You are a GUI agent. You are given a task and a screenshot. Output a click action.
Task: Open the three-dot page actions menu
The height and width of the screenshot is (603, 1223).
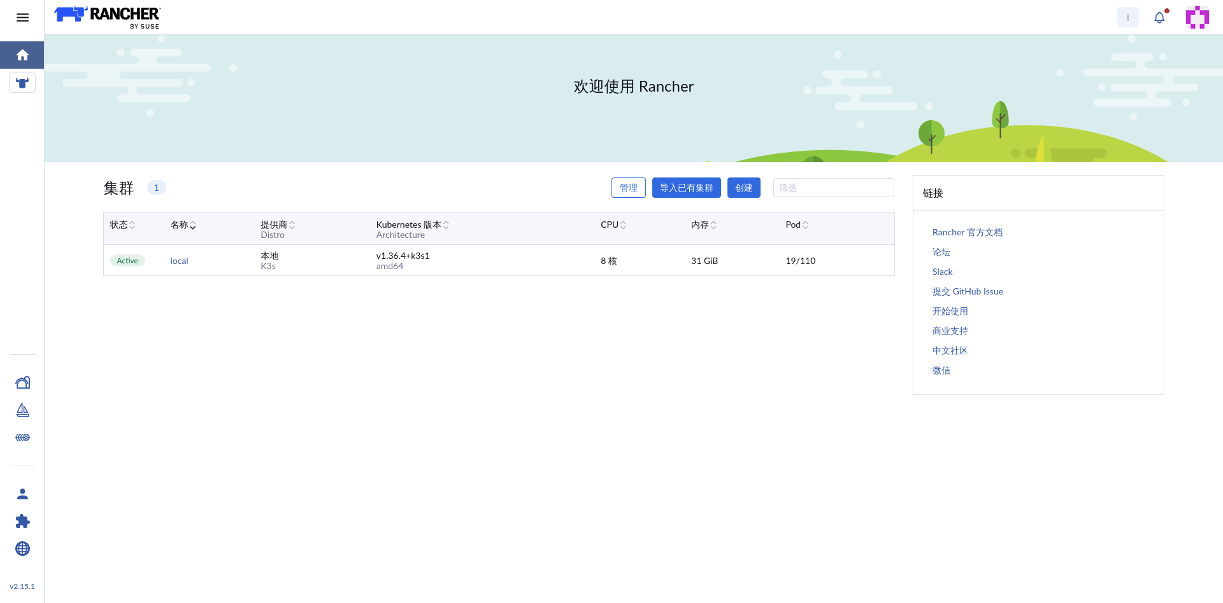click(1128, 17)
